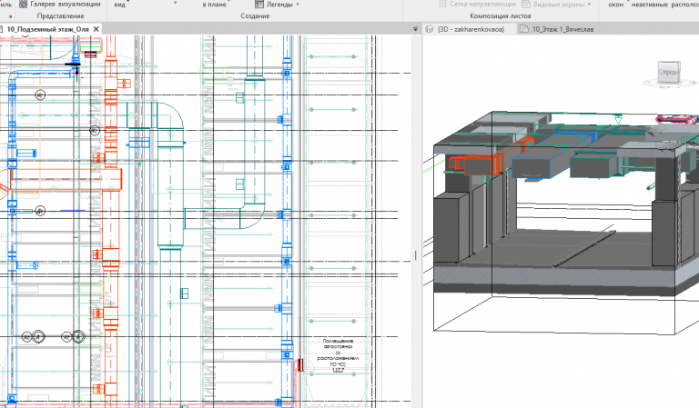The image size is (699, 408).
Task: Close the 10_Подземный этаж_Оля view tab
Action: tap(96, 29)
